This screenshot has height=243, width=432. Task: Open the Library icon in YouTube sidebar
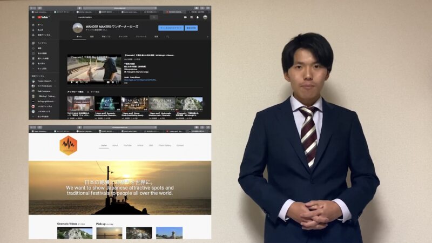coord(33,43)
